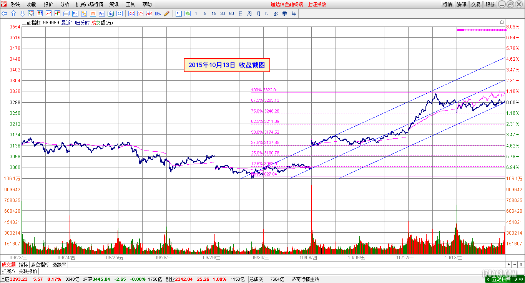525x283 pixels.
Task: Switch to the 涨跌率 tab
Action: pyautogui.click(x=60, y=265)
